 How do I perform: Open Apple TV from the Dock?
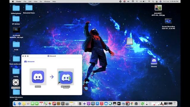[x=119, y=104]
